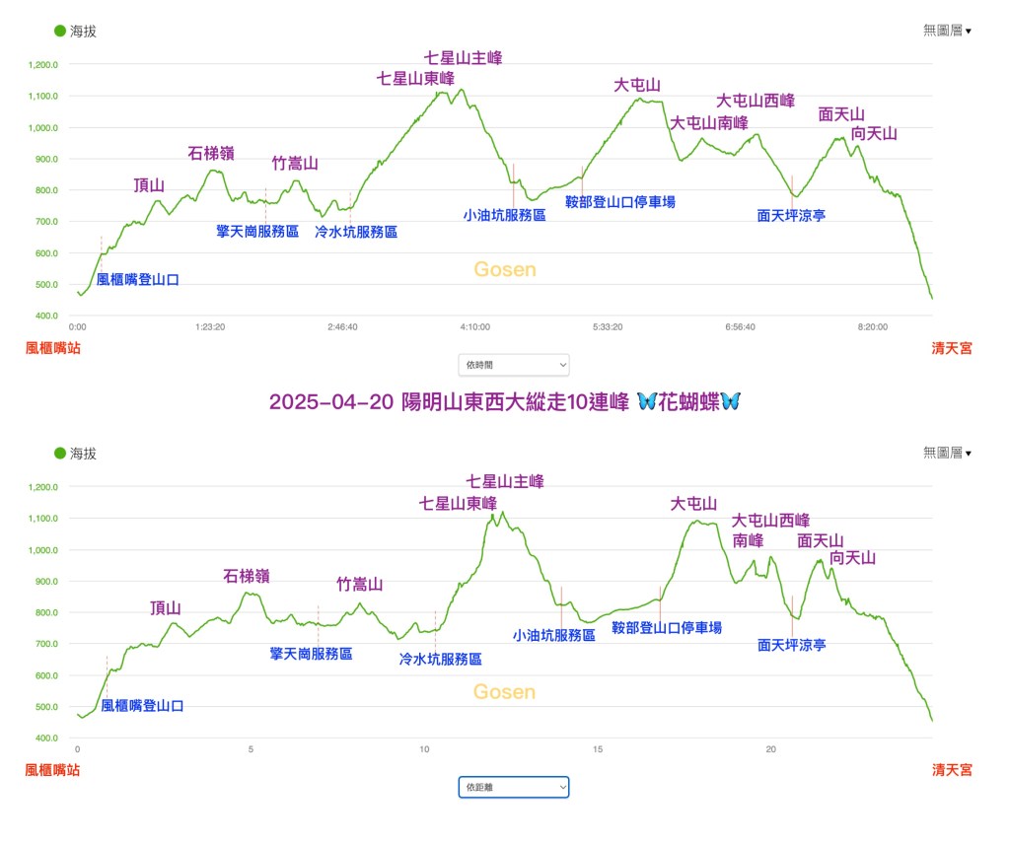Click the 風櫃嘴站 start label under the top chart

(x=52, y=347)
